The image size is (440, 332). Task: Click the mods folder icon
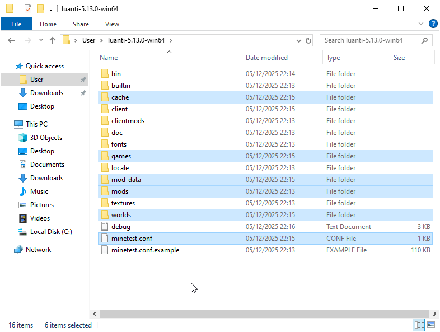[105, 191]
